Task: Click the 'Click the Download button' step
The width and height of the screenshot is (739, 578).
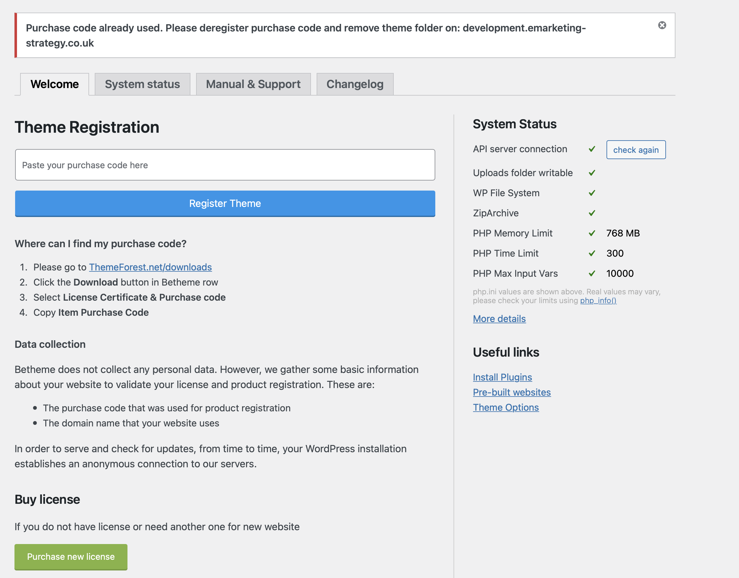Action: (x=126, y=282)
